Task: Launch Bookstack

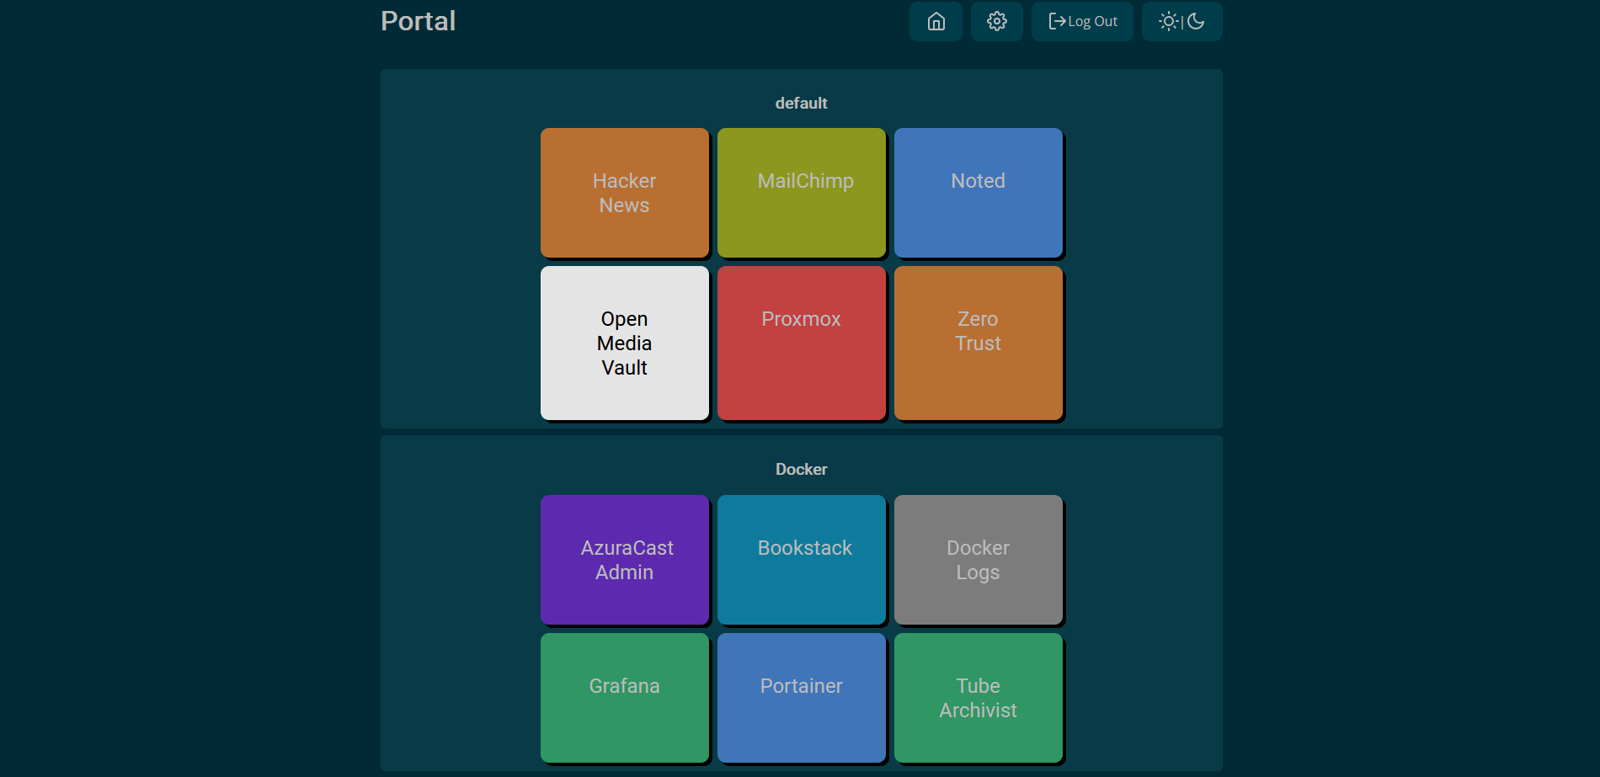Action: coord(801,559)
